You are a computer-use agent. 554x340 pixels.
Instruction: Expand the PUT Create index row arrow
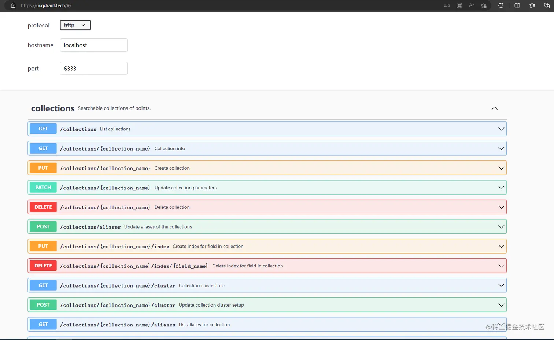pos(501,246)
